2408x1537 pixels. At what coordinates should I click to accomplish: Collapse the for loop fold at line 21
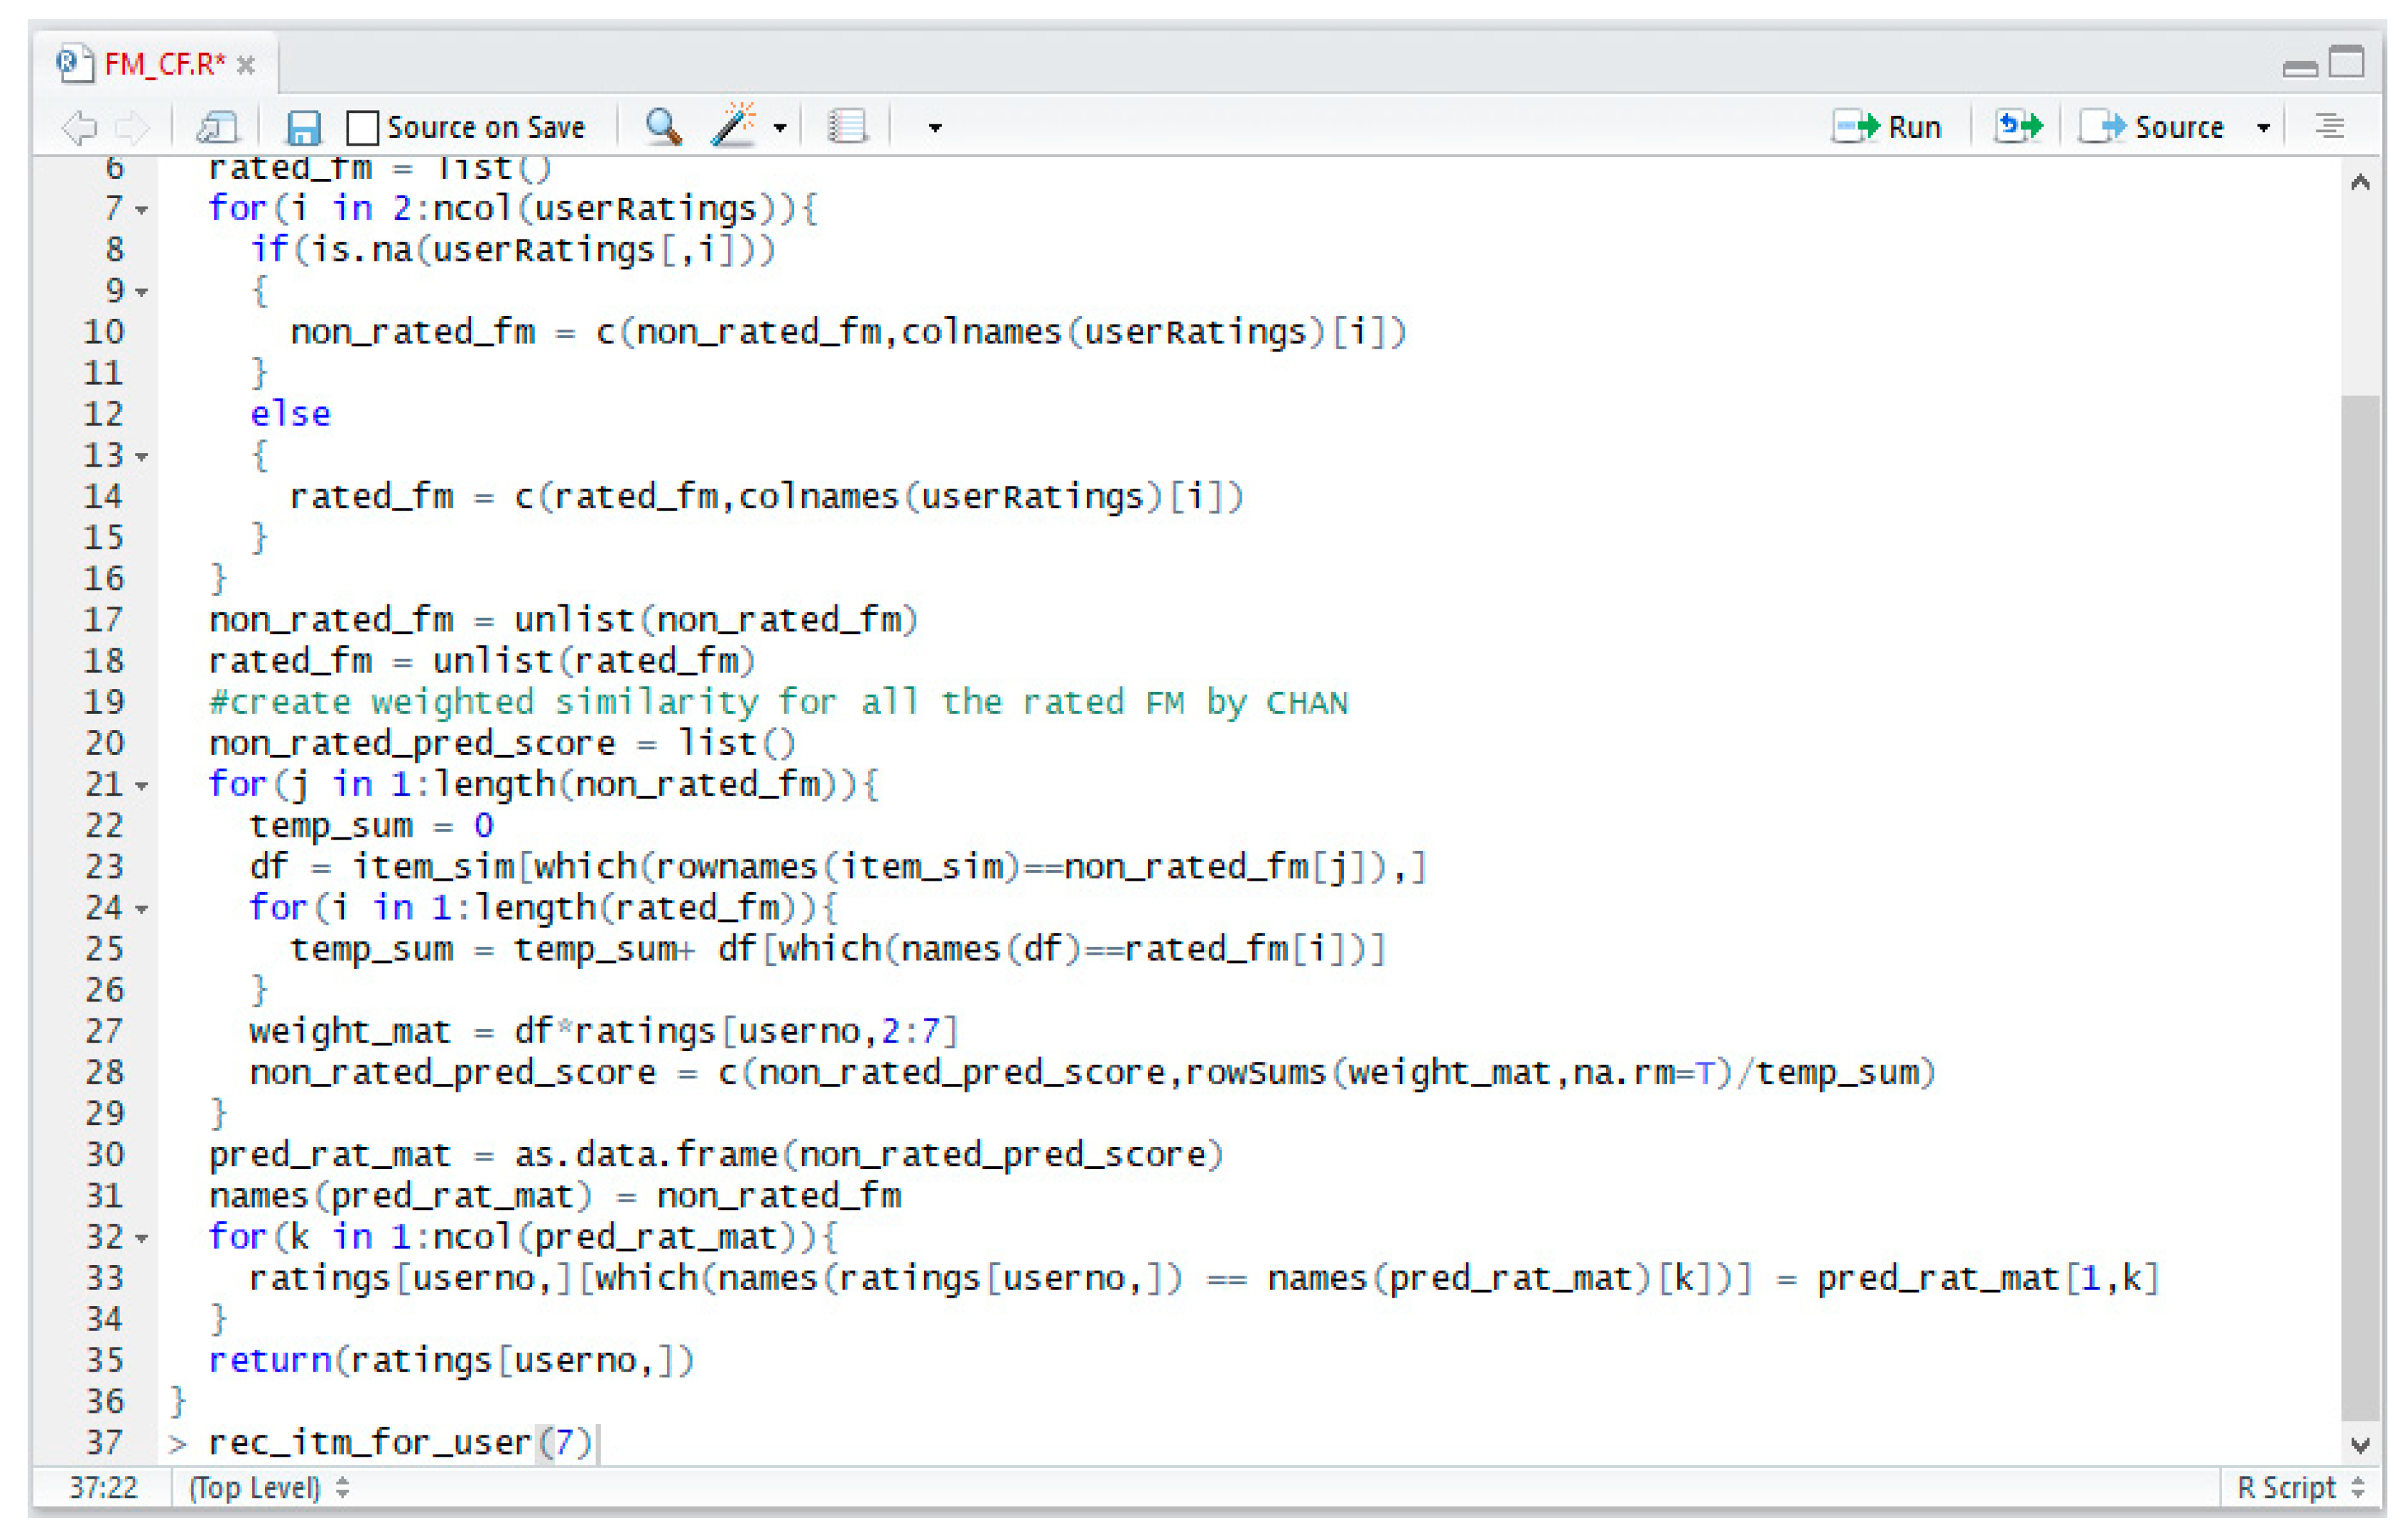click(142, 787)
